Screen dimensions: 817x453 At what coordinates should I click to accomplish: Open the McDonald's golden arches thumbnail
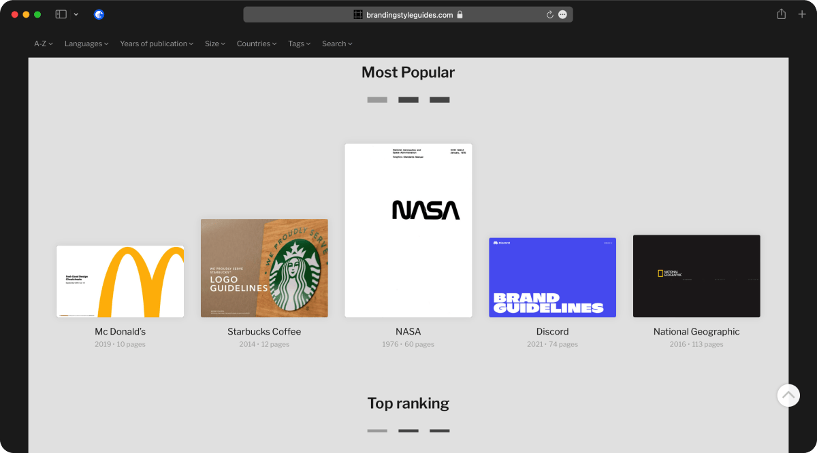(x=121, y=282)
